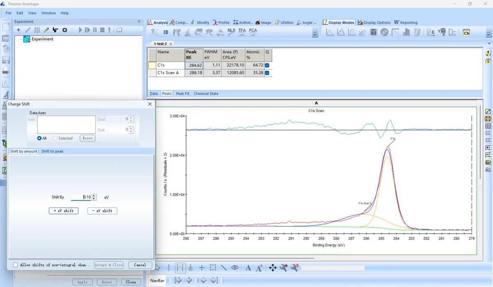493x287 pixels.
Task: Click the peak ID icon in Analysis toolbar
Action: click(x=166, y=32)
